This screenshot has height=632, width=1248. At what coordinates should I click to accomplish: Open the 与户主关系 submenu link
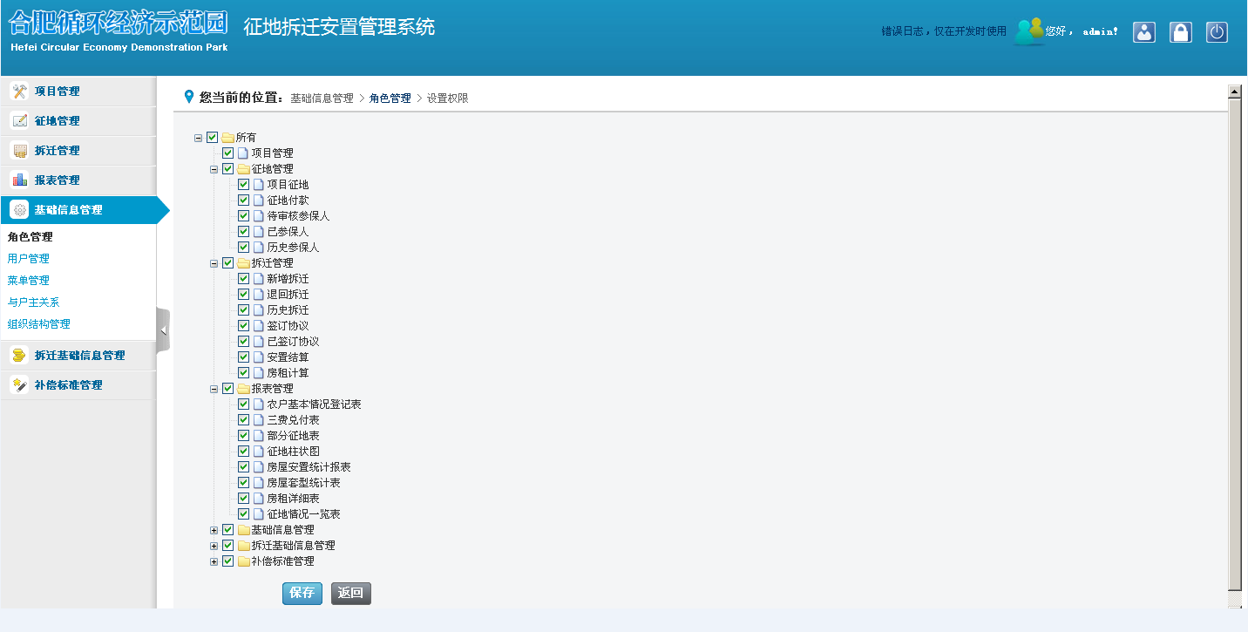click(33, 302)
